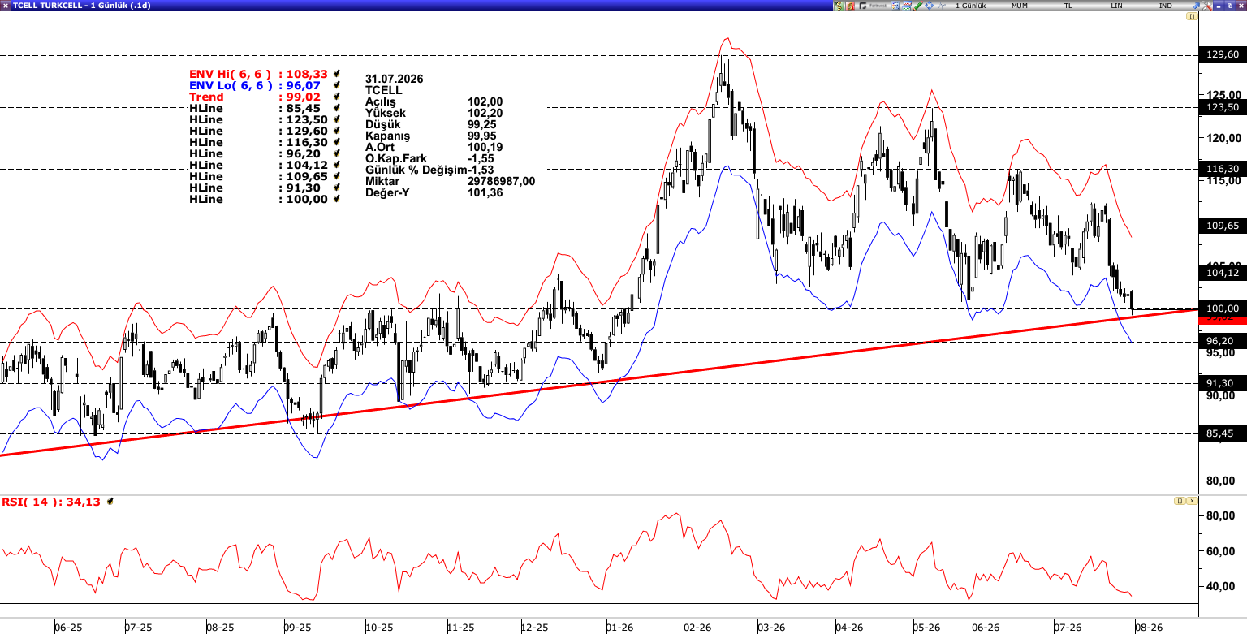1247x634 pixels.
Task: Click the 'Açılış' value 102,00
Action: (x=485, y=101)
